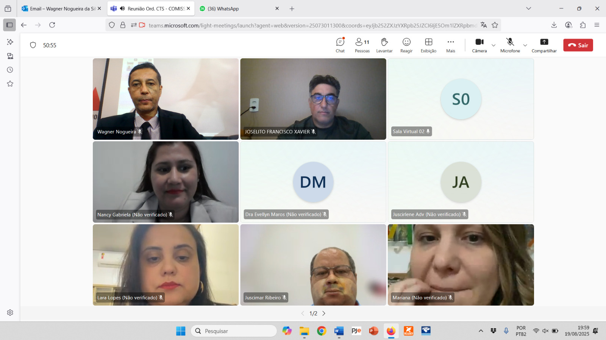
Task: Go to next page of participants
Action: 324,313
